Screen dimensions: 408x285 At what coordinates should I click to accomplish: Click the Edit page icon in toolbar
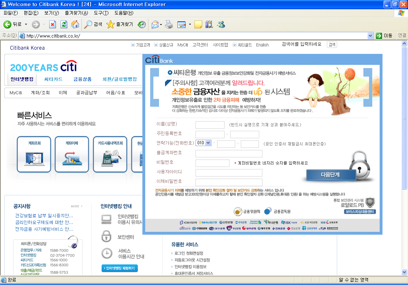(x=182, y=24)
